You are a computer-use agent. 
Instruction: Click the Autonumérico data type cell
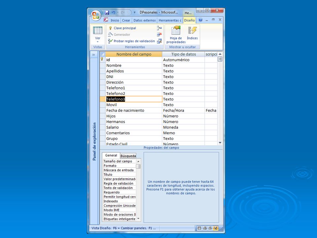pos(183,60)
